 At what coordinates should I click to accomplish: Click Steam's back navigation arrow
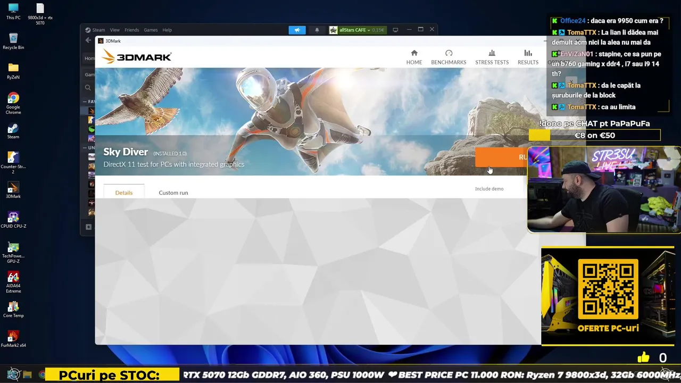[x=88, y=40]
